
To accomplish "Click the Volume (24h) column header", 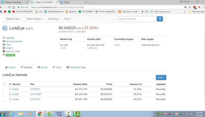I will click(80, 84).
